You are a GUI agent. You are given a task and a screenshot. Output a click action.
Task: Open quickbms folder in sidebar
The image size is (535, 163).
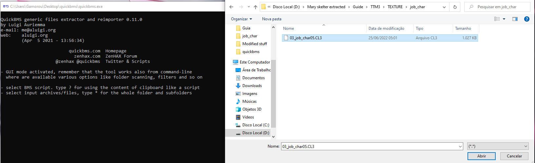pyautogui.click(x=251, y=52)
